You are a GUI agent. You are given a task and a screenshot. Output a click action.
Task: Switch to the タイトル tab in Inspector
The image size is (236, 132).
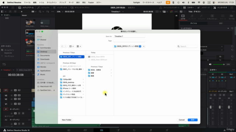tap(194, 23)
